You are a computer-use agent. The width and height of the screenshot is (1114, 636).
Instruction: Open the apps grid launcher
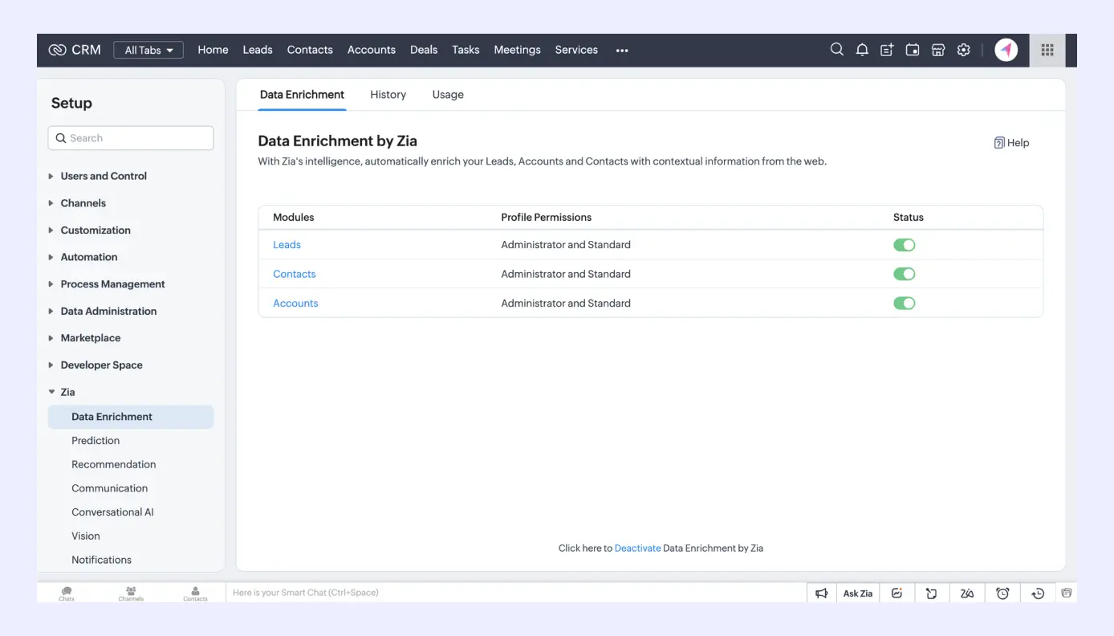coord(1047,50)
